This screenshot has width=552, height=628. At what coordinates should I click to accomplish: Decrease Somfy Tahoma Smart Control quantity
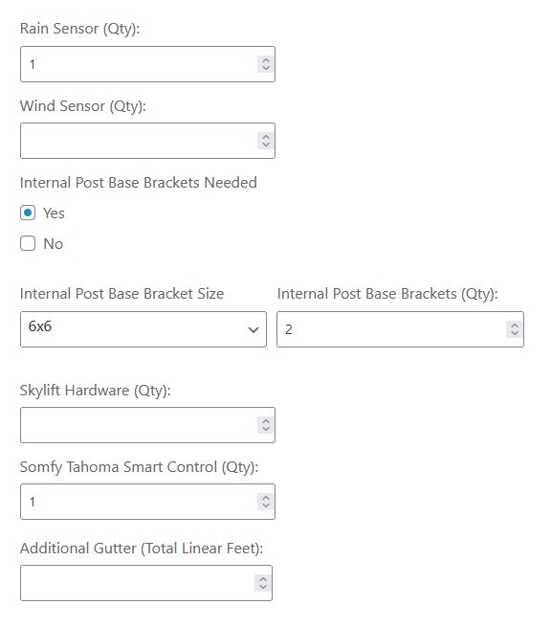pyautogui.click(x=266, y=505)
